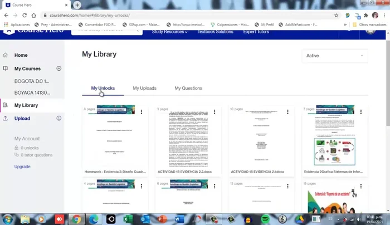Open the Mi Perfil bookmark
The height and width of the screenshot is (225, 390).
[265, 25]
